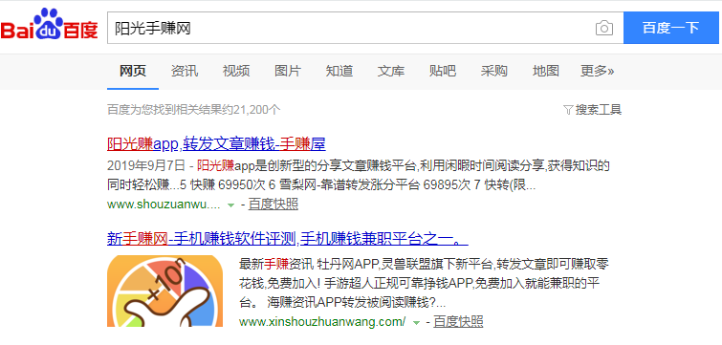Expand arrow next to xinshouzhuanwang.com link
The width and height of the screenshot is (722, 345).
pyautogui.click(x=416, y=322)
